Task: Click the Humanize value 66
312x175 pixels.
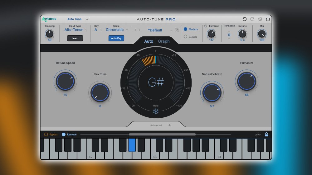Action: [x=247, y=95]
